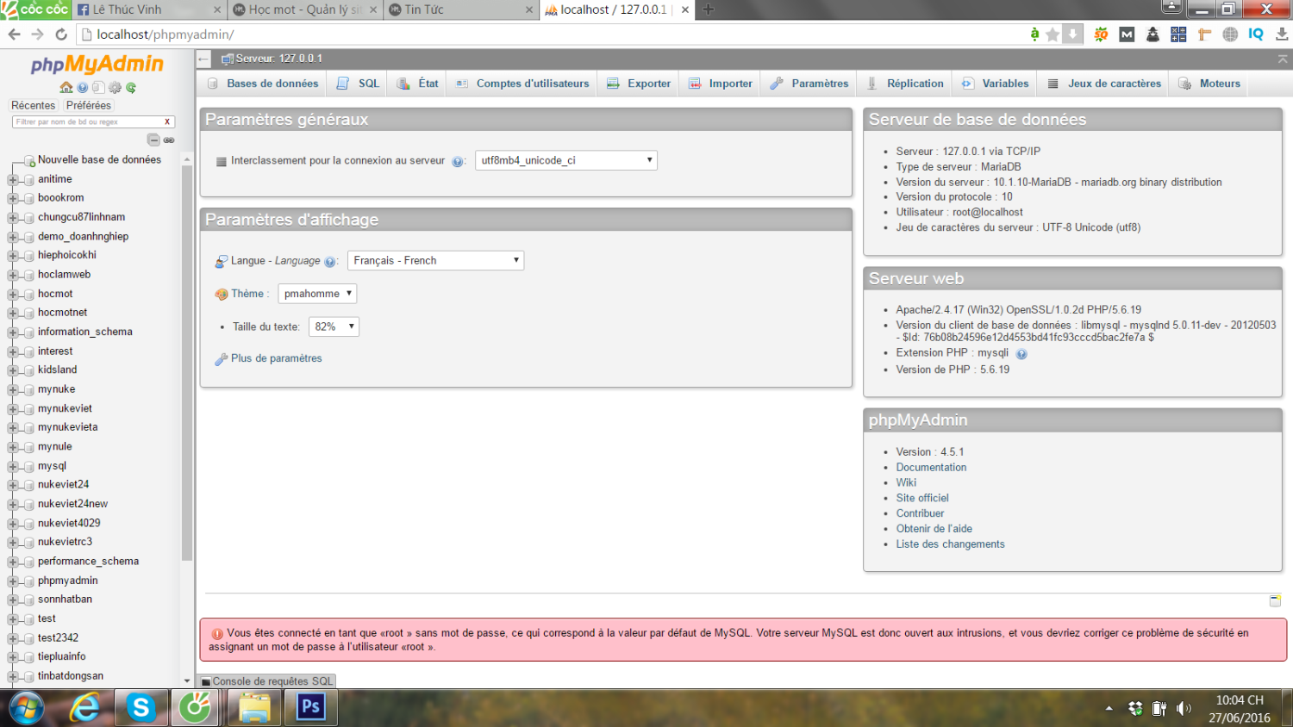Open navigation panel settings gear icon
Image resolution: width=1293 pixels, height=727 pixels.
[x=115, y=88]
